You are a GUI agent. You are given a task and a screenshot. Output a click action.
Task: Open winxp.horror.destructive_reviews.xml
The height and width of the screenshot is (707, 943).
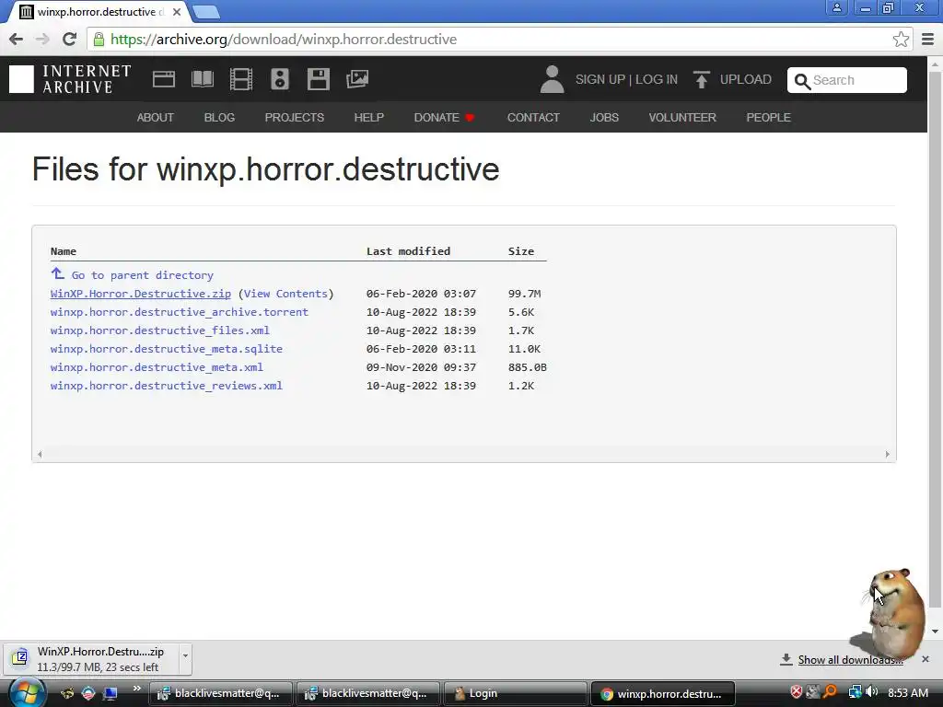click(167, 386)
